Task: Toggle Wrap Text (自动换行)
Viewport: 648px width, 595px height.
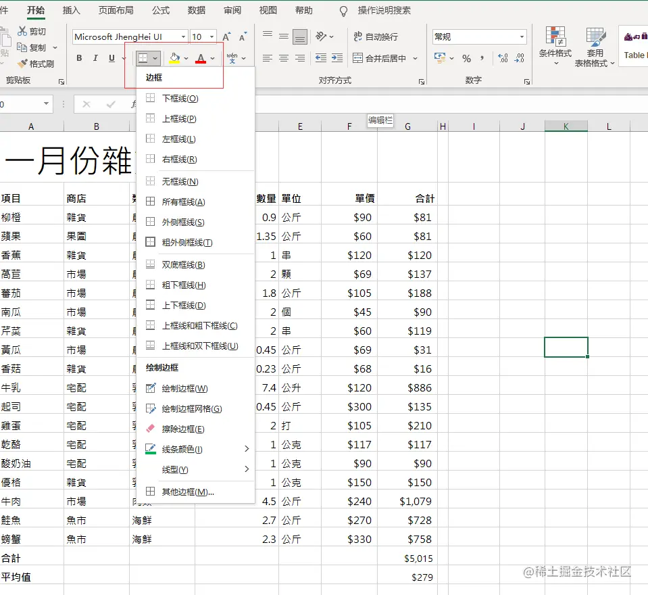Action: (376, 37)
